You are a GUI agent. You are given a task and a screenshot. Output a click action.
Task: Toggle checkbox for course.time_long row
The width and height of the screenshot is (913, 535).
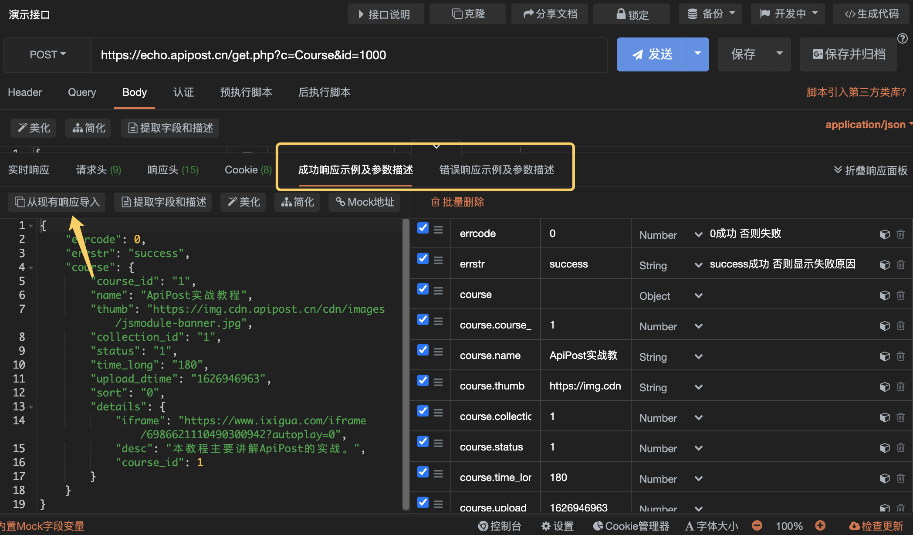[x=423, y=472]
